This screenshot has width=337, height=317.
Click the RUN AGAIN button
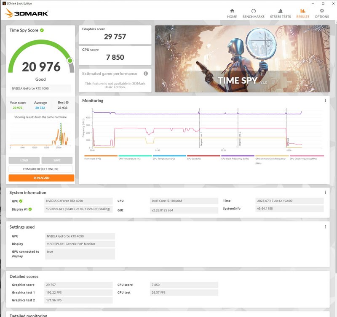(41, 178)
